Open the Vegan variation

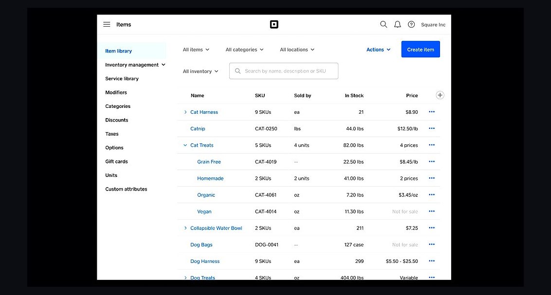204,211
